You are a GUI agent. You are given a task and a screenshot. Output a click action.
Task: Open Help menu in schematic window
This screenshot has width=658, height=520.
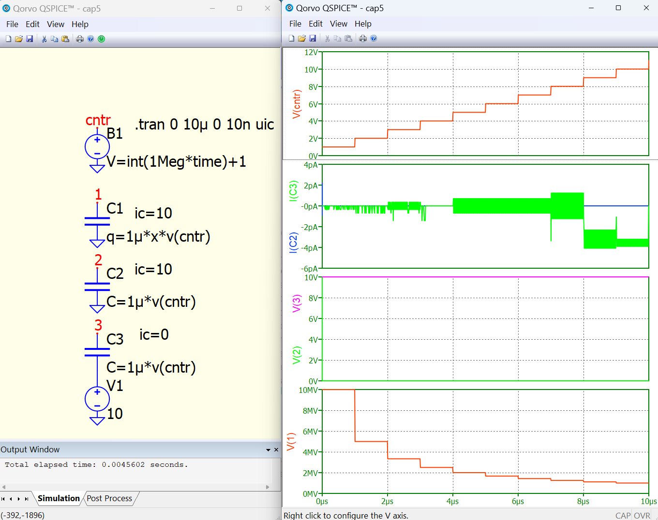(x=80, y=24)
